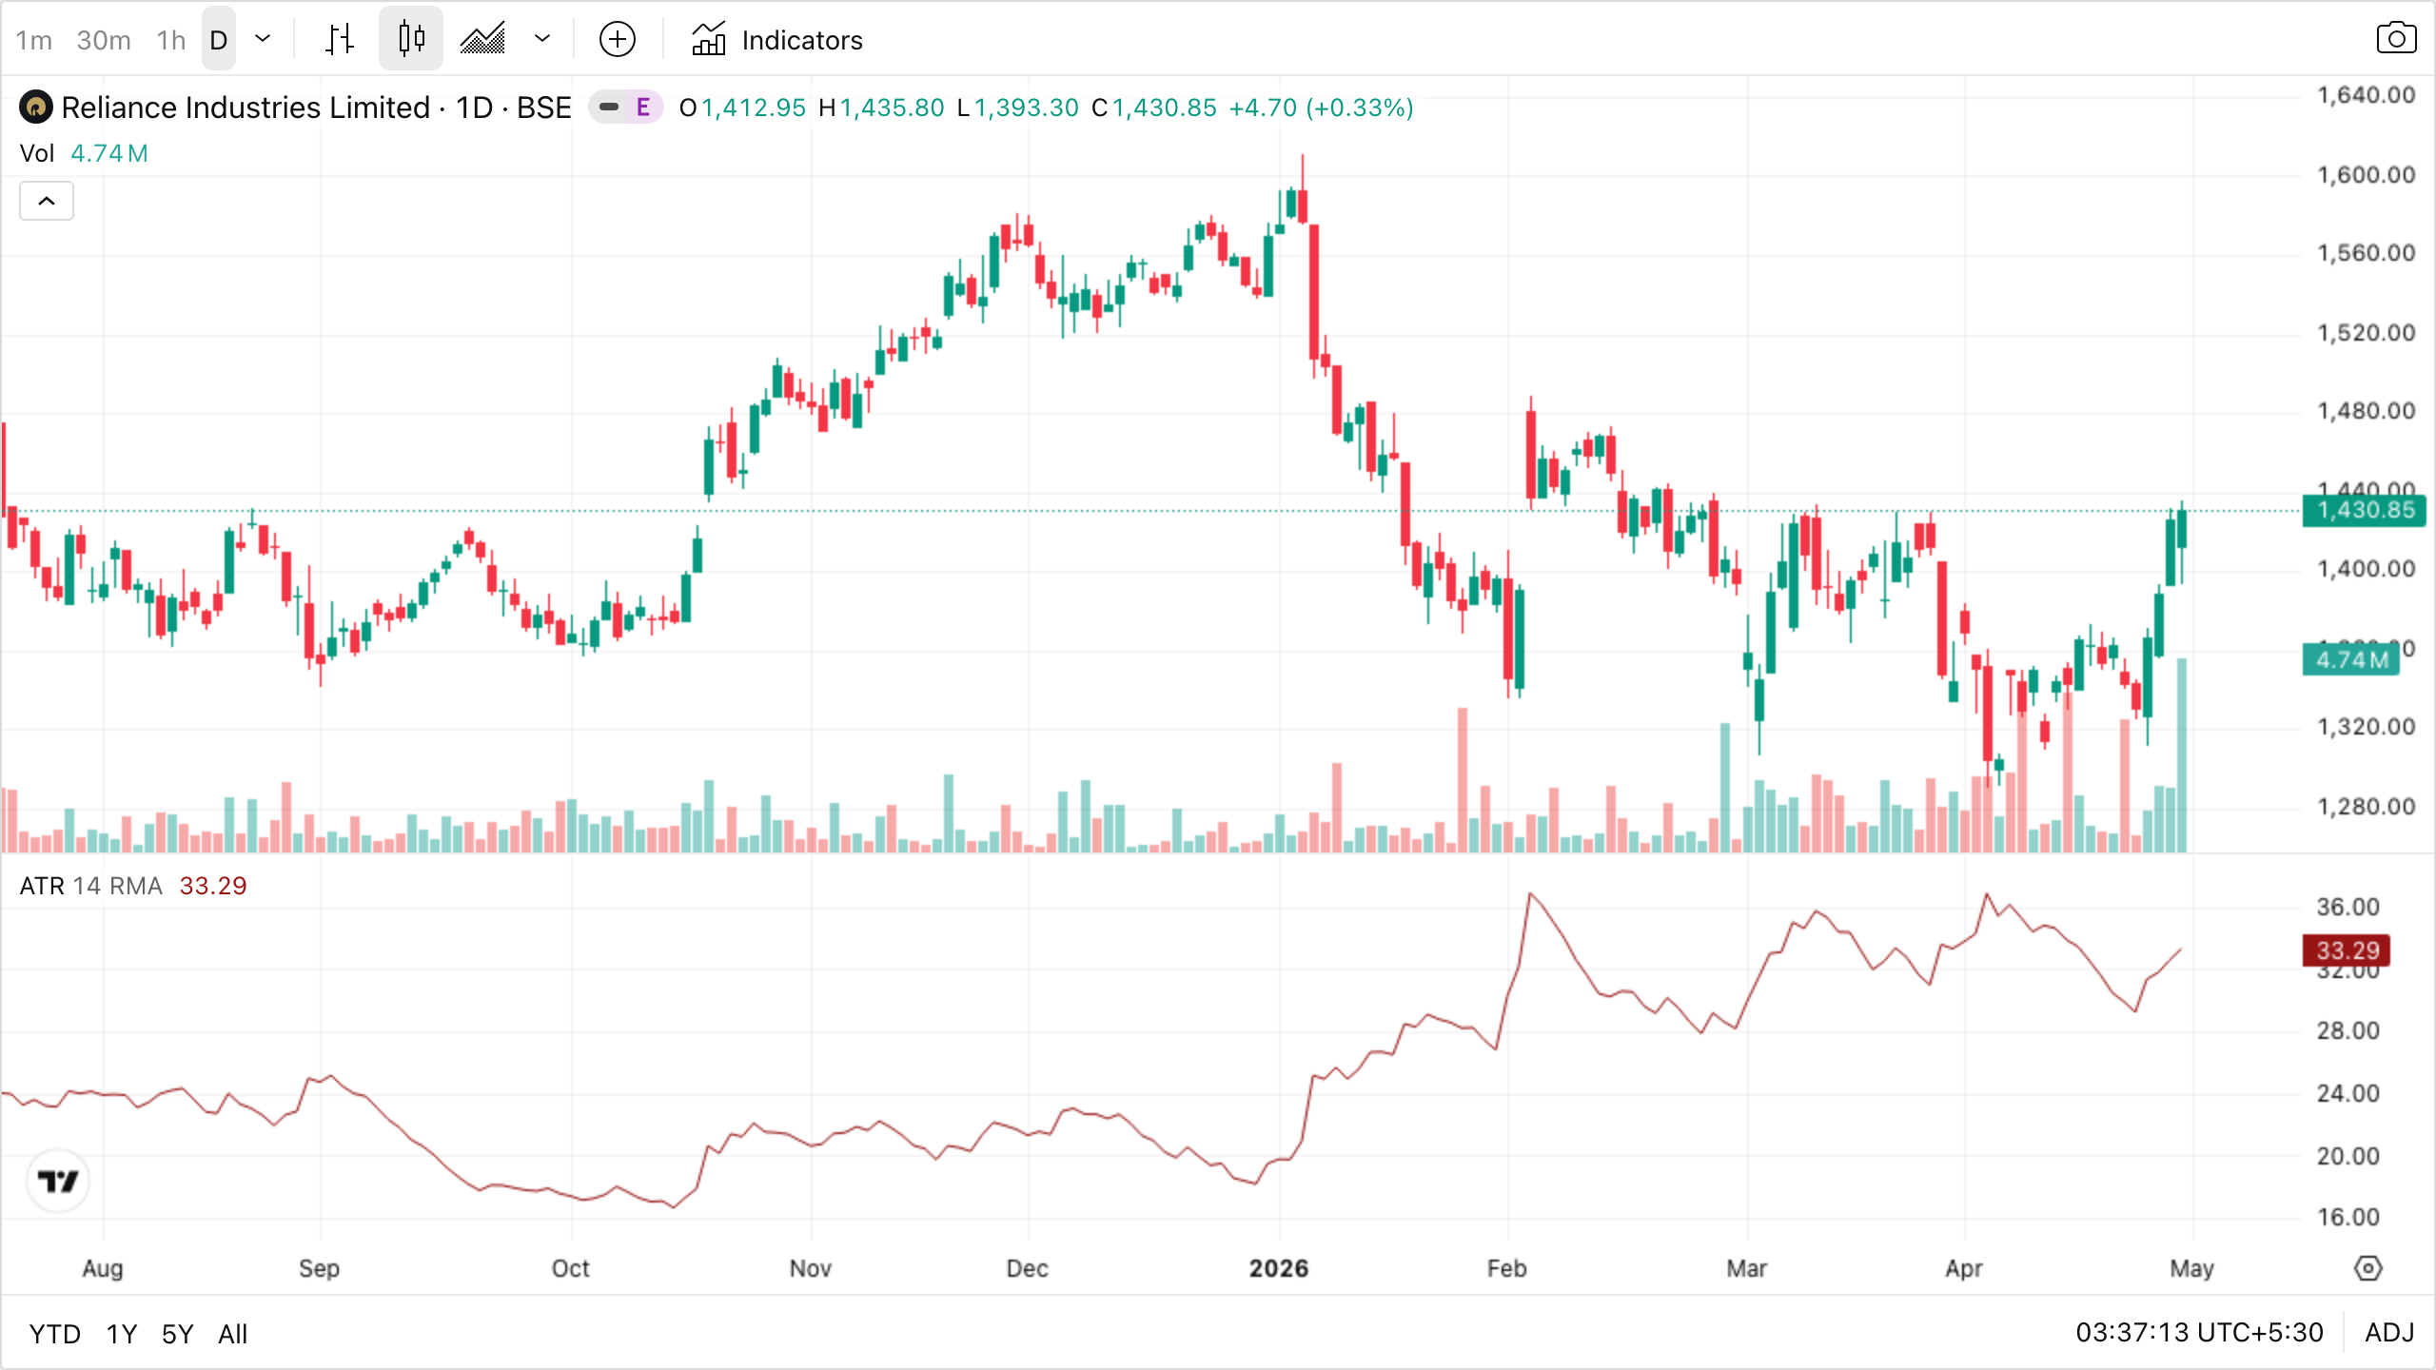Click the ATR value label 33.29 on axis
2436x1370 pixels.
[2347, 950]
